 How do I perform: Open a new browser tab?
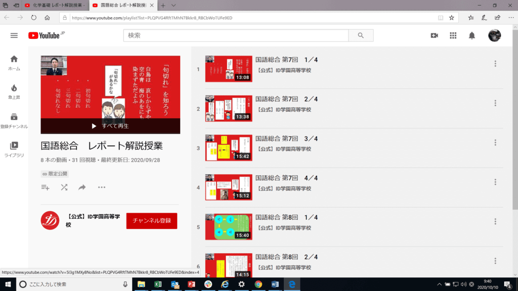click(163, 5)
